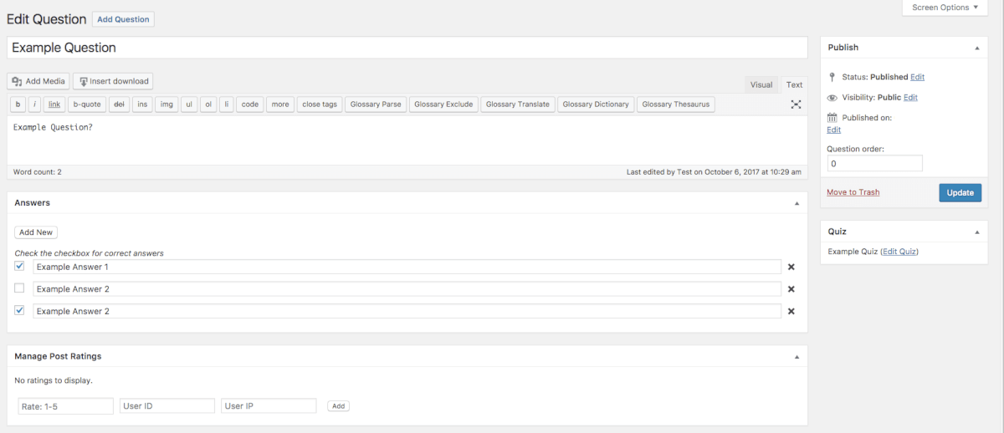Collapse the Publish panel

point(976,48)
